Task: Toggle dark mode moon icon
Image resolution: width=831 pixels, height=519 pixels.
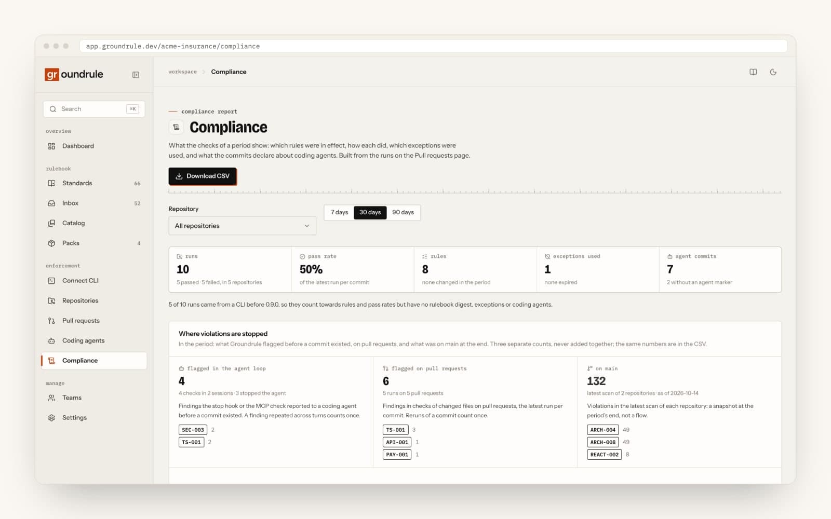Action: pos(773,72)
